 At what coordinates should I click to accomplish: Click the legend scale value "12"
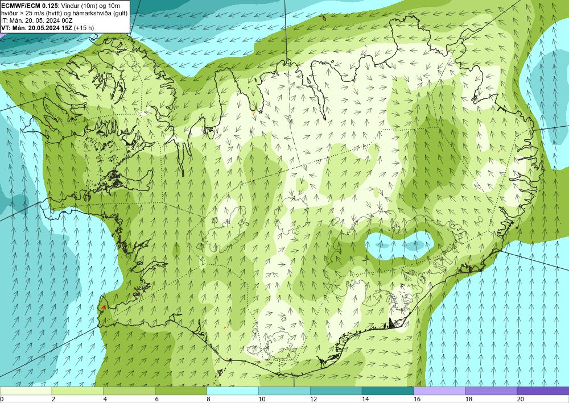click(314, 399)
